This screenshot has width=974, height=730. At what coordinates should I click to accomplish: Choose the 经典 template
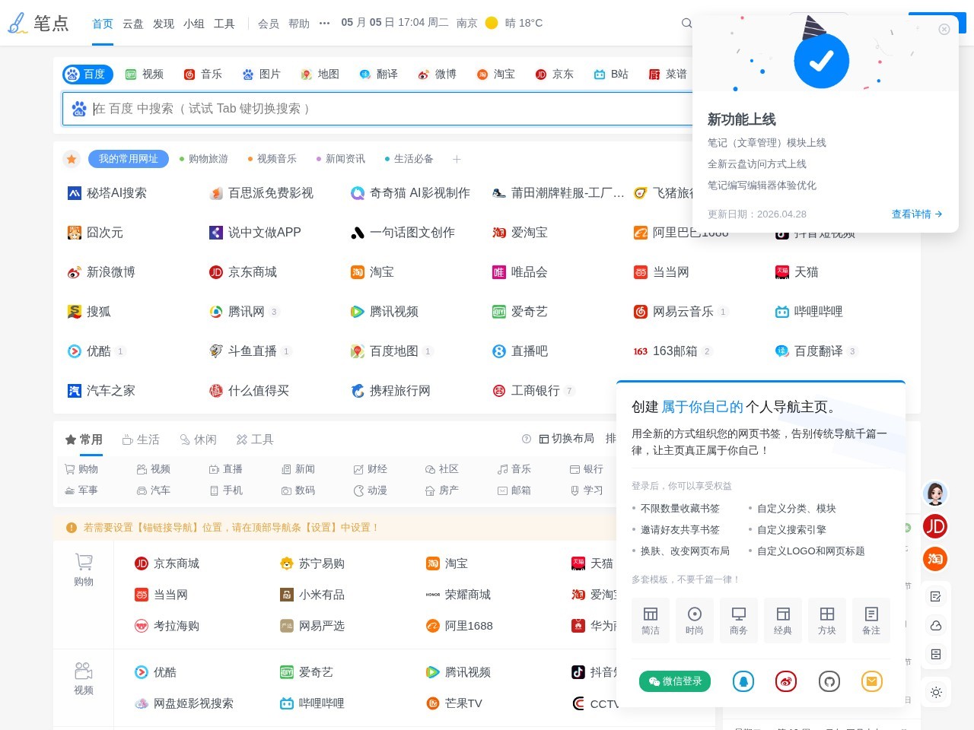click(783, 620)
